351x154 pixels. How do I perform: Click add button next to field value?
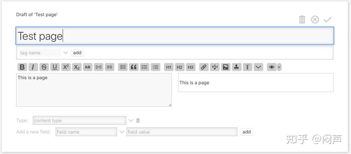pos(246,132)
